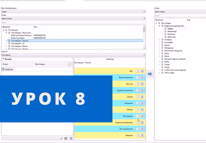
Task: Click the orange page icon in the Ширина row
Action: click(x=138, y=135)
